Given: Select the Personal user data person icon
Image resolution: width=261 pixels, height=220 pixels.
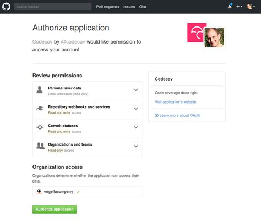Looking at the screenshot, I should click(40, 90).
